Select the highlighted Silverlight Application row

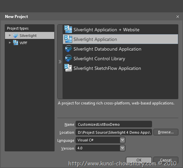click(x=120, y=39)
